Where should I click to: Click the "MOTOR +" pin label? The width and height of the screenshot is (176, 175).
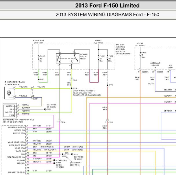10,112
